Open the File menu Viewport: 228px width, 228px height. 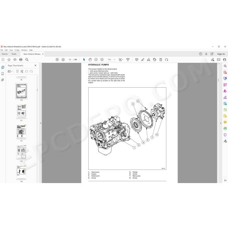(x=2, y=50)
